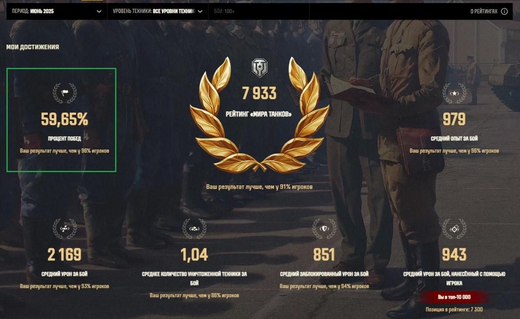Image resolution: width=520 pixels, height=319 pixels.
Task: Click the Mir Tankov emblem icon above 7 933
Action: click(x=260, y=68)
